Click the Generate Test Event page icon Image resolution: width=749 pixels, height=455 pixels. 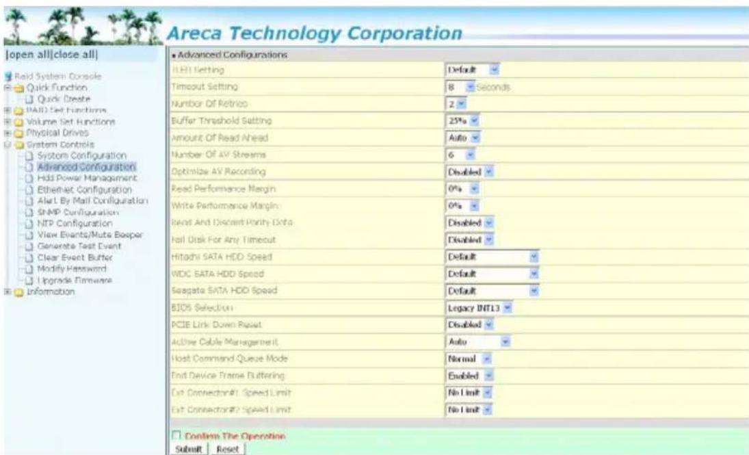pyautogui.click(x=29, y=246)
